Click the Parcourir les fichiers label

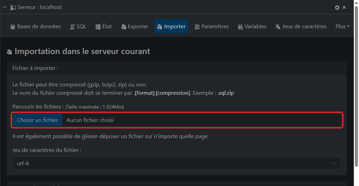click(x=38, y=107)
